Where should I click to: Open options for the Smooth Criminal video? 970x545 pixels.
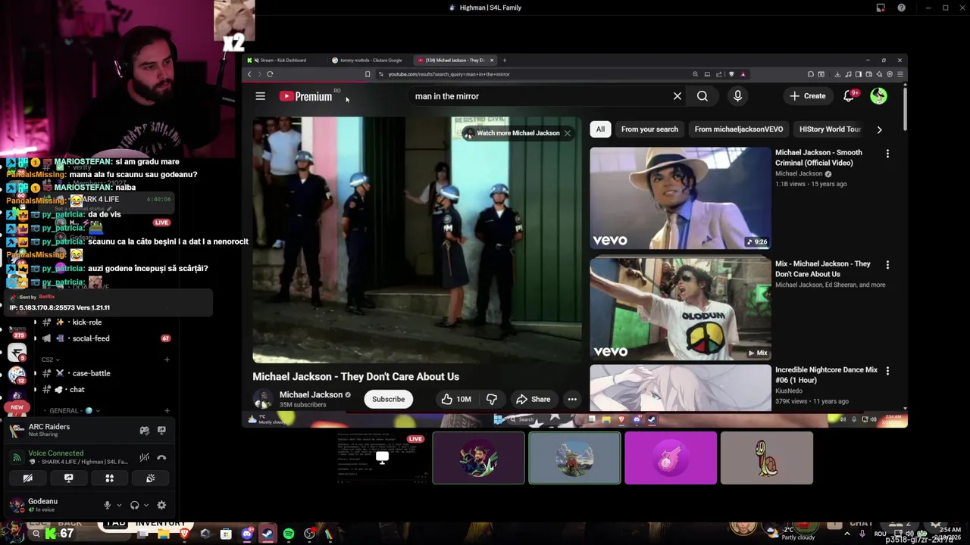coord(887,154)
